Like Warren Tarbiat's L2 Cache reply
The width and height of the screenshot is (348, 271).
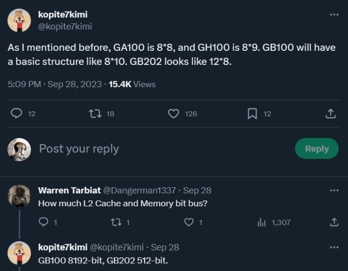click(x=188, y=222)
